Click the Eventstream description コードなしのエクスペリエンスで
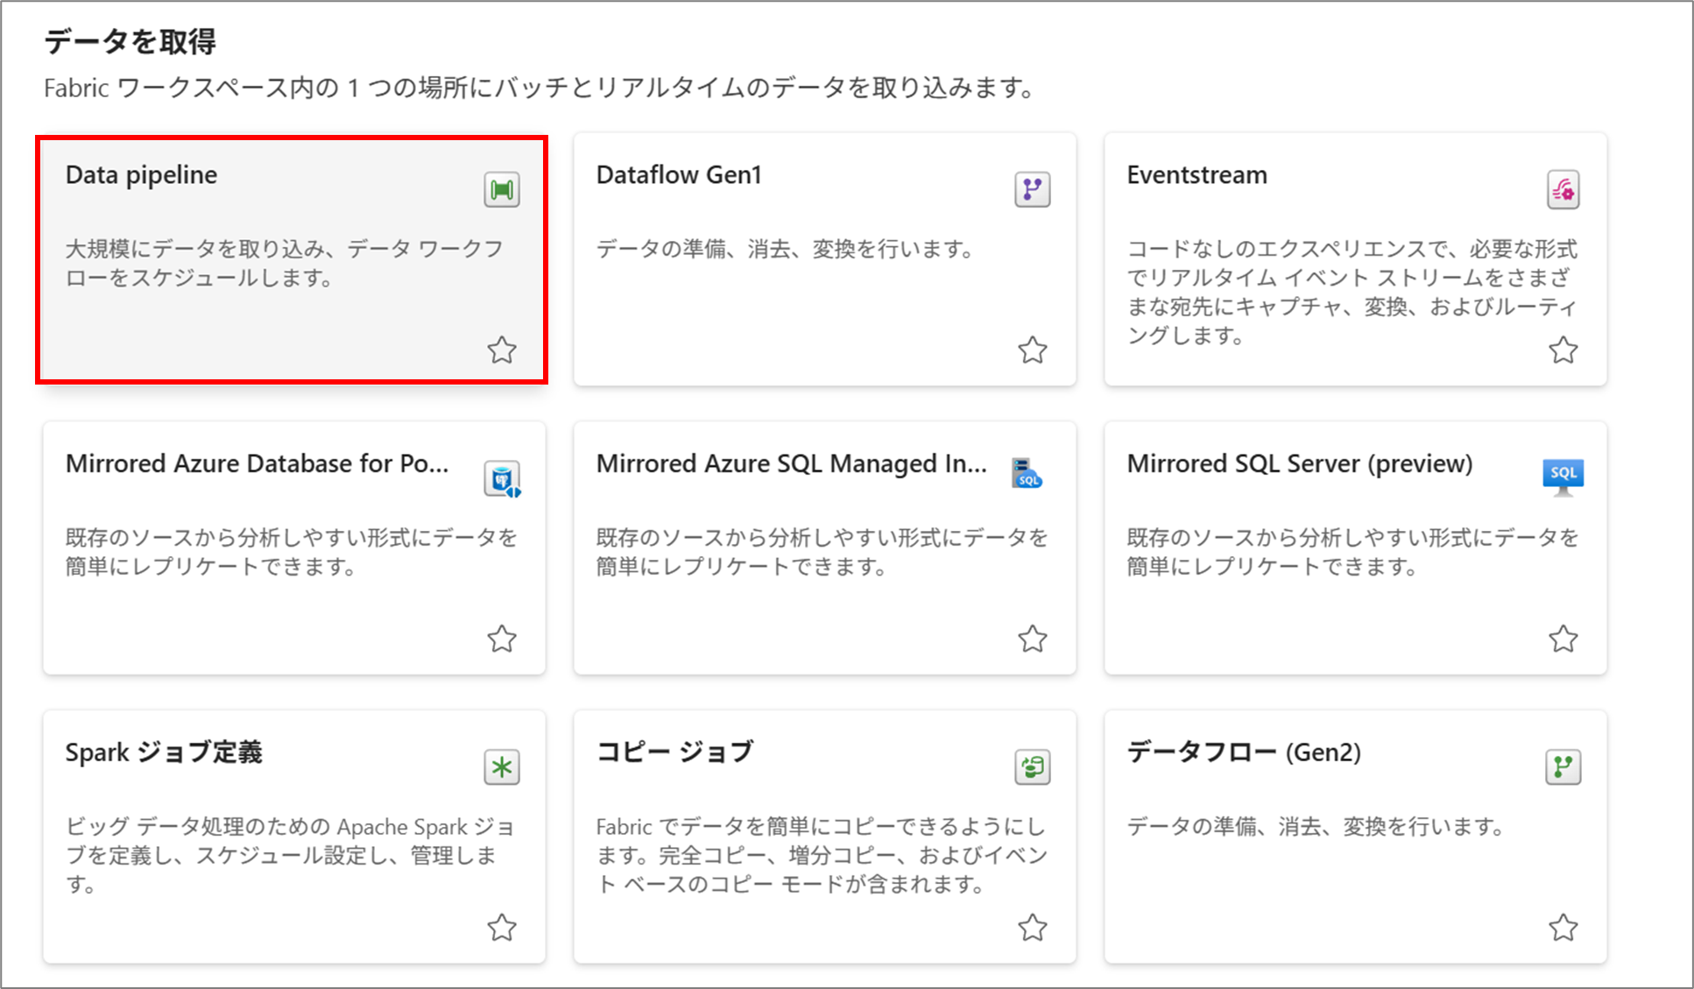Image resolution: width=1694 pixels, height=989 pixels. point(1352,292)
